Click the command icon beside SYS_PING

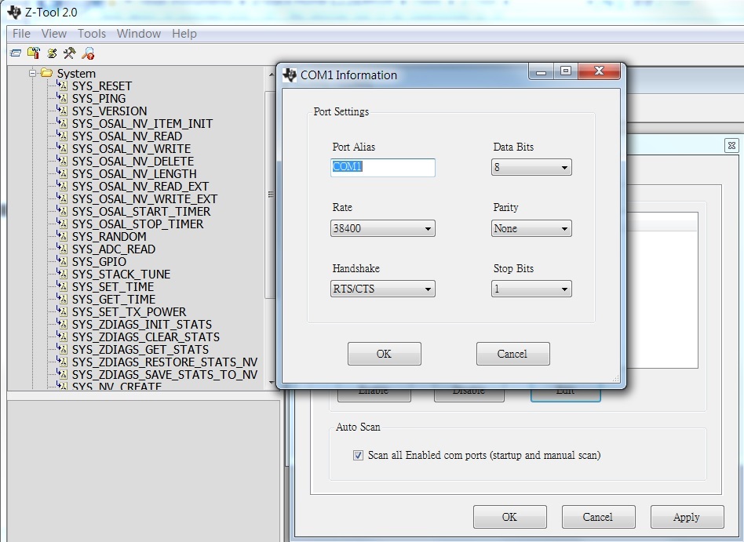pyautogui.click(x=63, y=98)
